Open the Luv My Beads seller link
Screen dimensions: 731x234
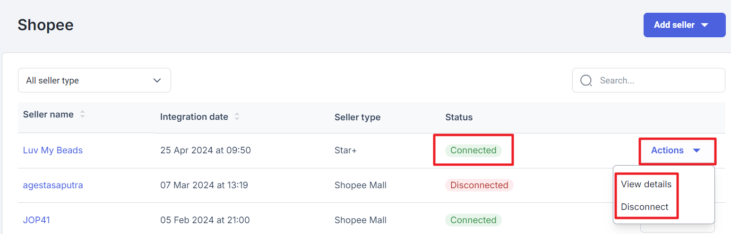point(53,150)
